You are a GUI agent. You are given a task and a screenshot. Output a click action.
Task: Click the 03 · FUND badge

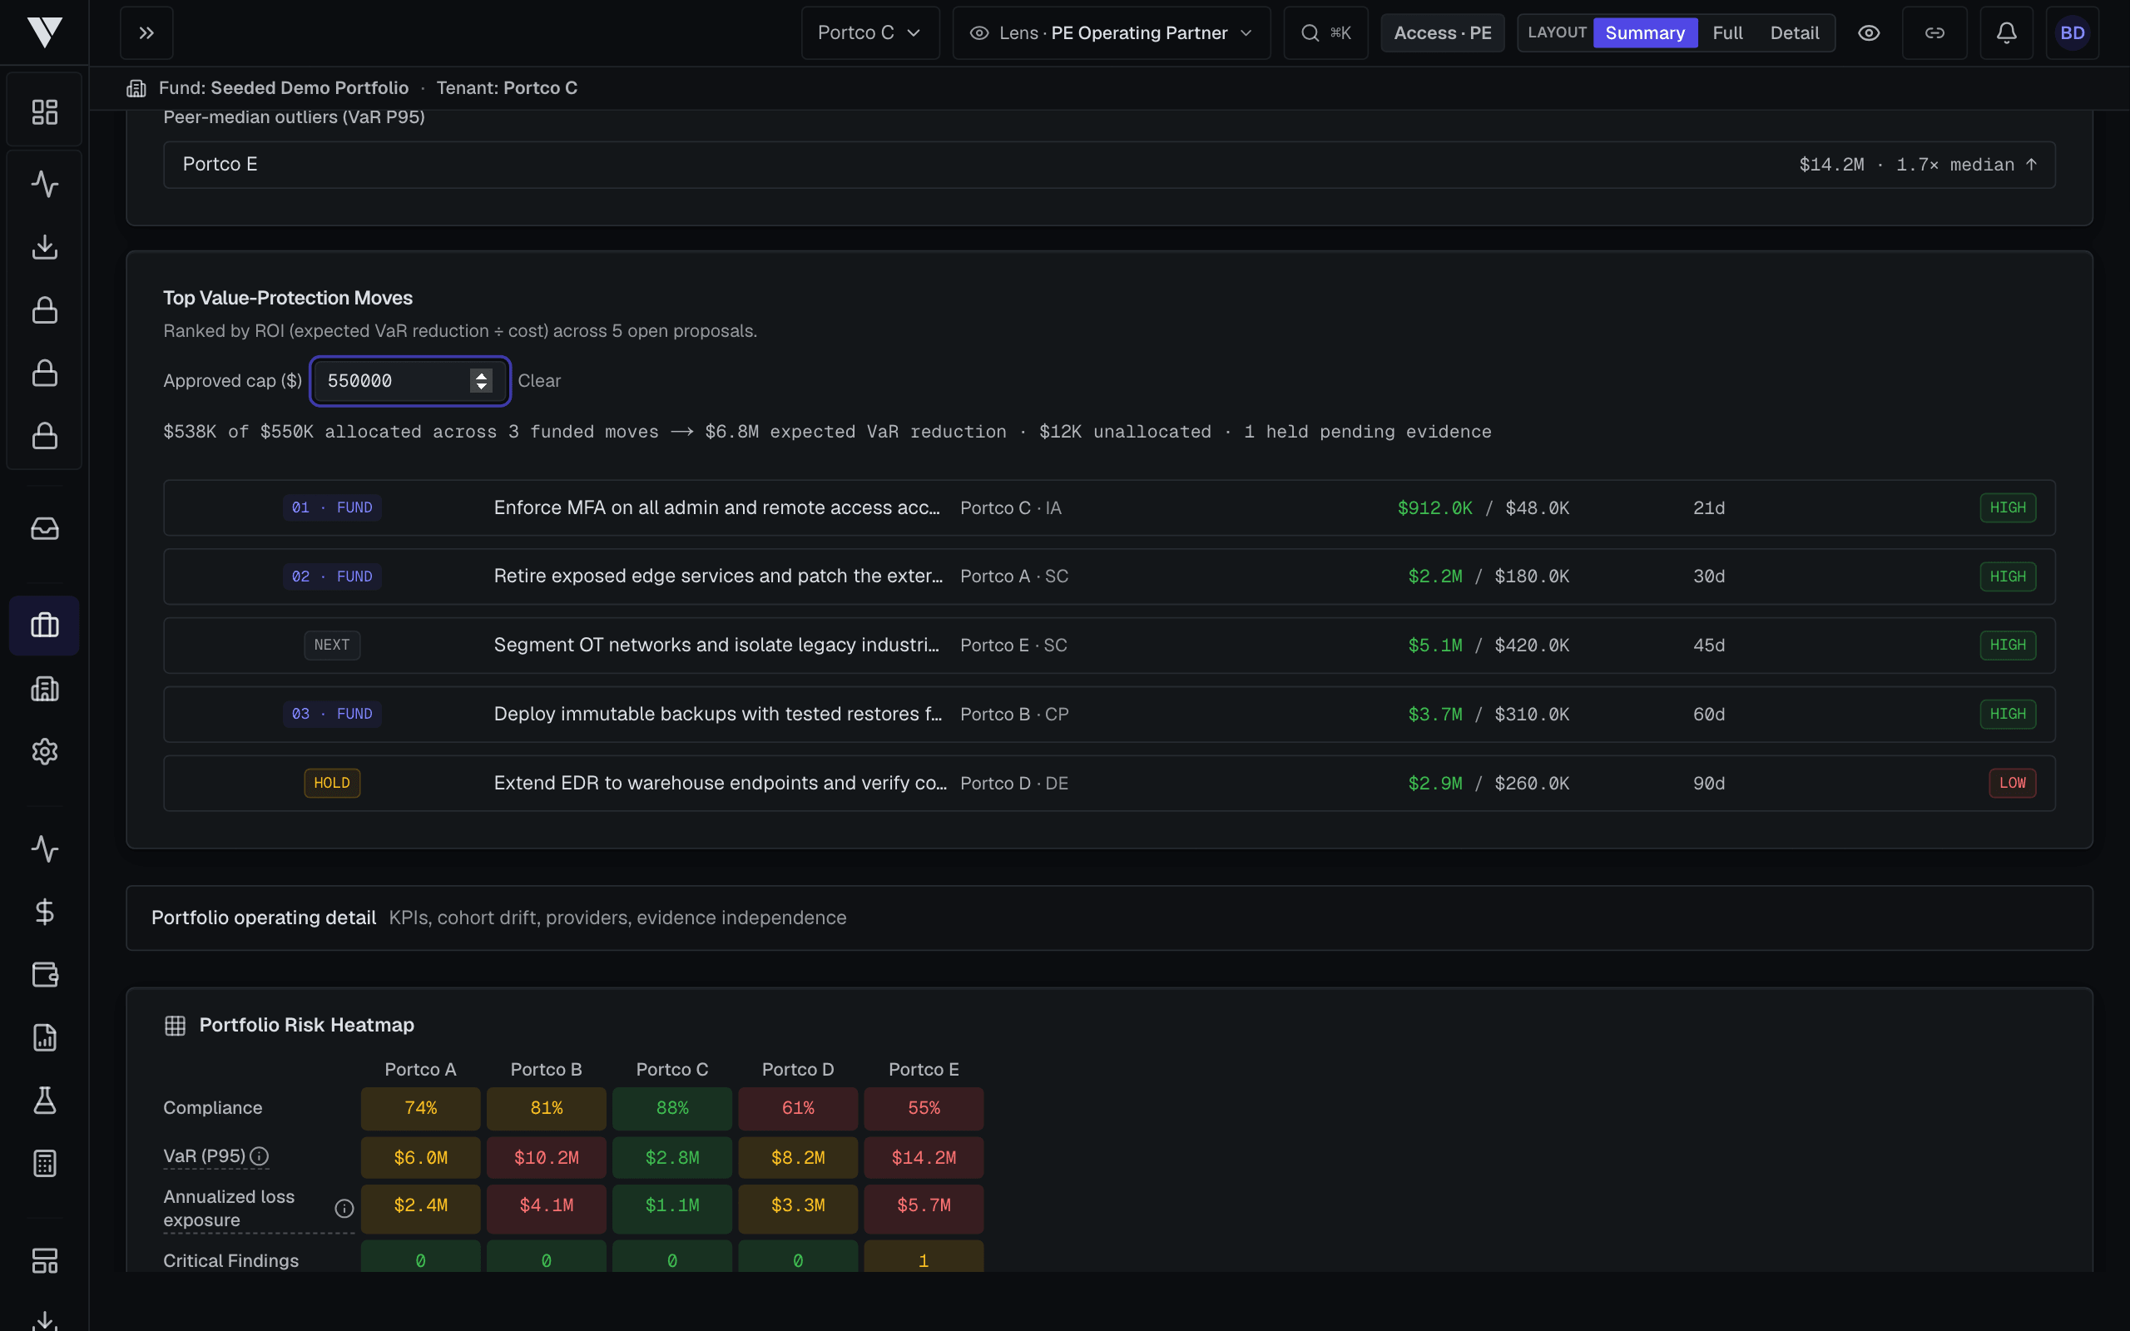[x=332, y=714]
